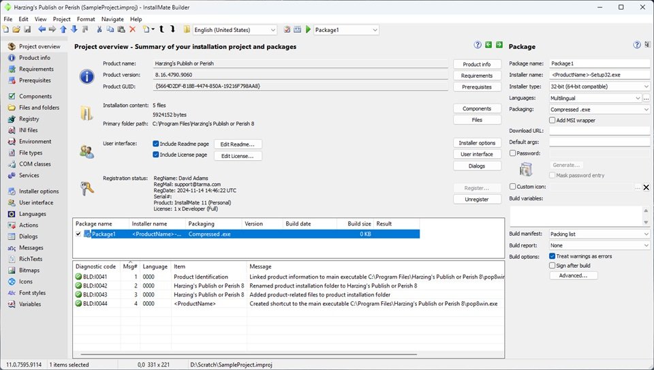This screenshot has height=370, width=654.
Task: Enable Sign after build checkbox
Action: [552, 265]
